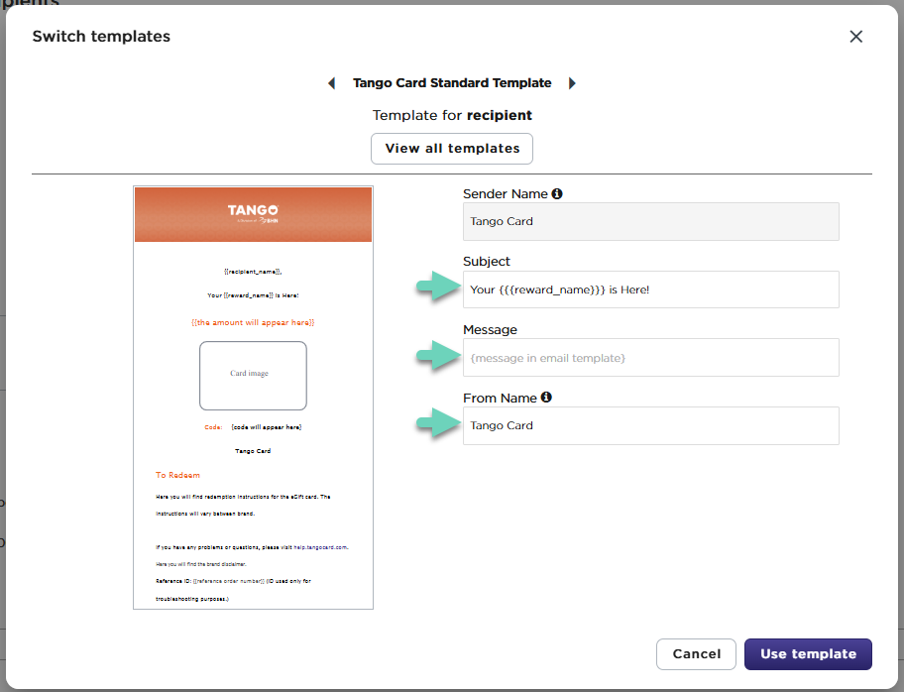Cancel the template switch
Image resolution: width=904 pixels, height=692 pixels.
pos(696,654)
